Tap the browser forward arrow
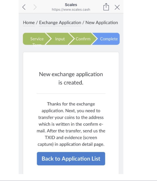This screenshot has height=181, width=157. point(35,7)
